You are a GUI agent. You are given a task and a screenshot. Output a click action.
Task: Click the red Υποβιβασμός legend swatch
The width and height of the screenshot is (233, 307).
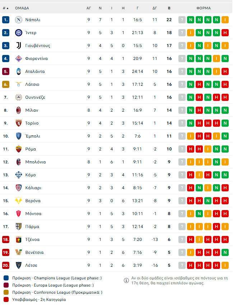point(6,299)
